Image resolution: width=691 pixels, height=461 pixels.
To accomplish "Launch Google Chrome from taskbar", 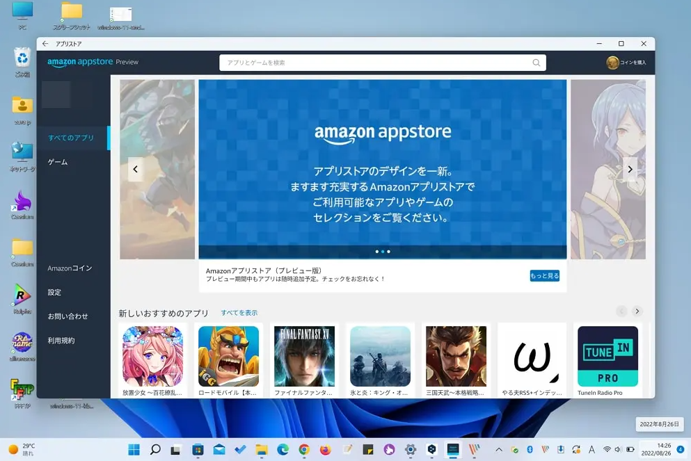I will [x=304, y=450].
